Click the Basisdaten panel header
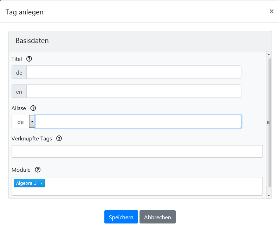The height and width of the screenshot is (227, 279). [140, 41]
